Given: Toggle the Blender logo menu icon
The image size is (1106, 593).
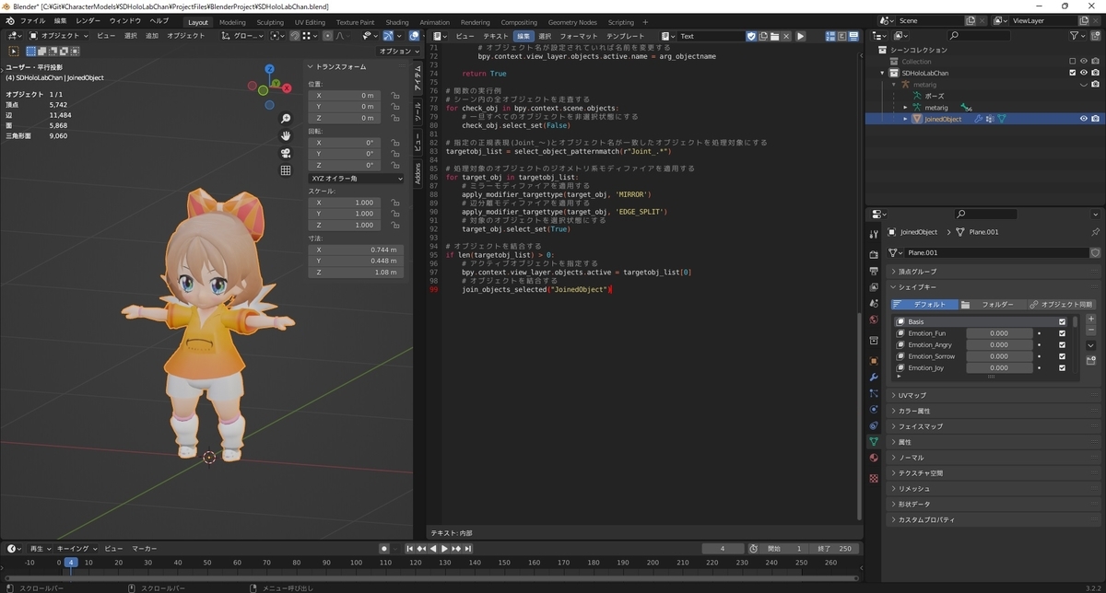Looking at the screenshot, I should tap(9, 21).
